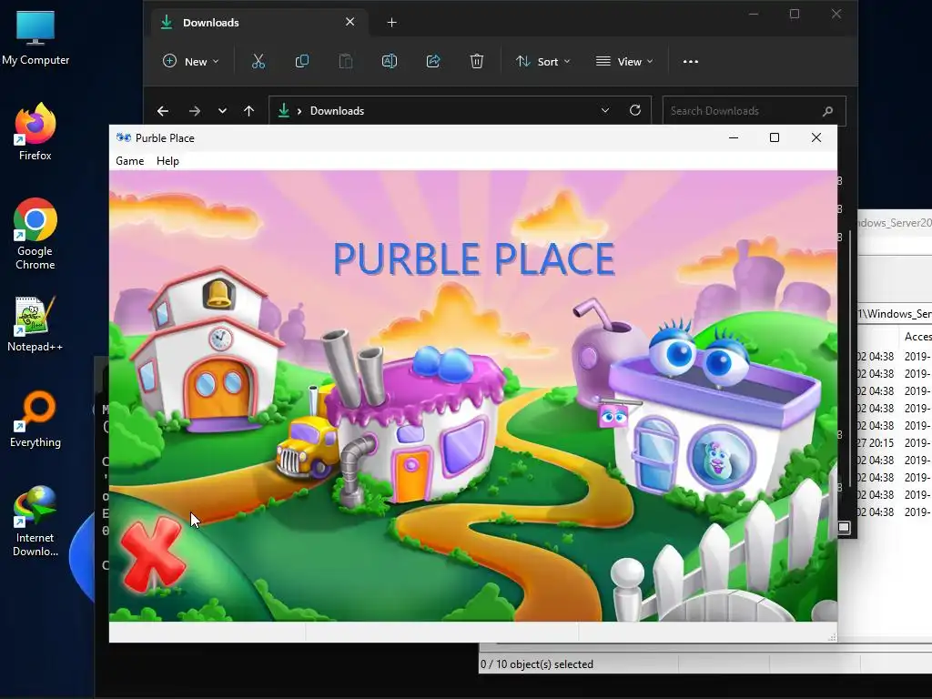Click the Rename icon in Downloads toolbar
The height and width of the screenshot is (699, 932).
[390, 61]
